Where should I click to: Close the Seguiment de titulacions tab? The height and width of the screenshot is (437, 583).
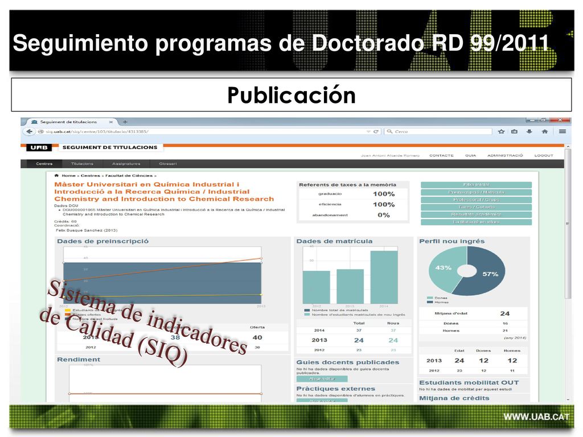click(111, 122)
